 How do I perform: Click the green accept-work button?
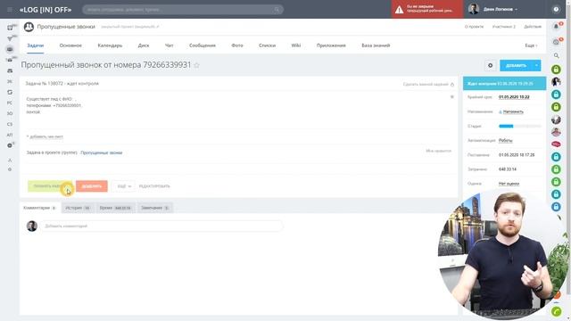pos(50,186)
